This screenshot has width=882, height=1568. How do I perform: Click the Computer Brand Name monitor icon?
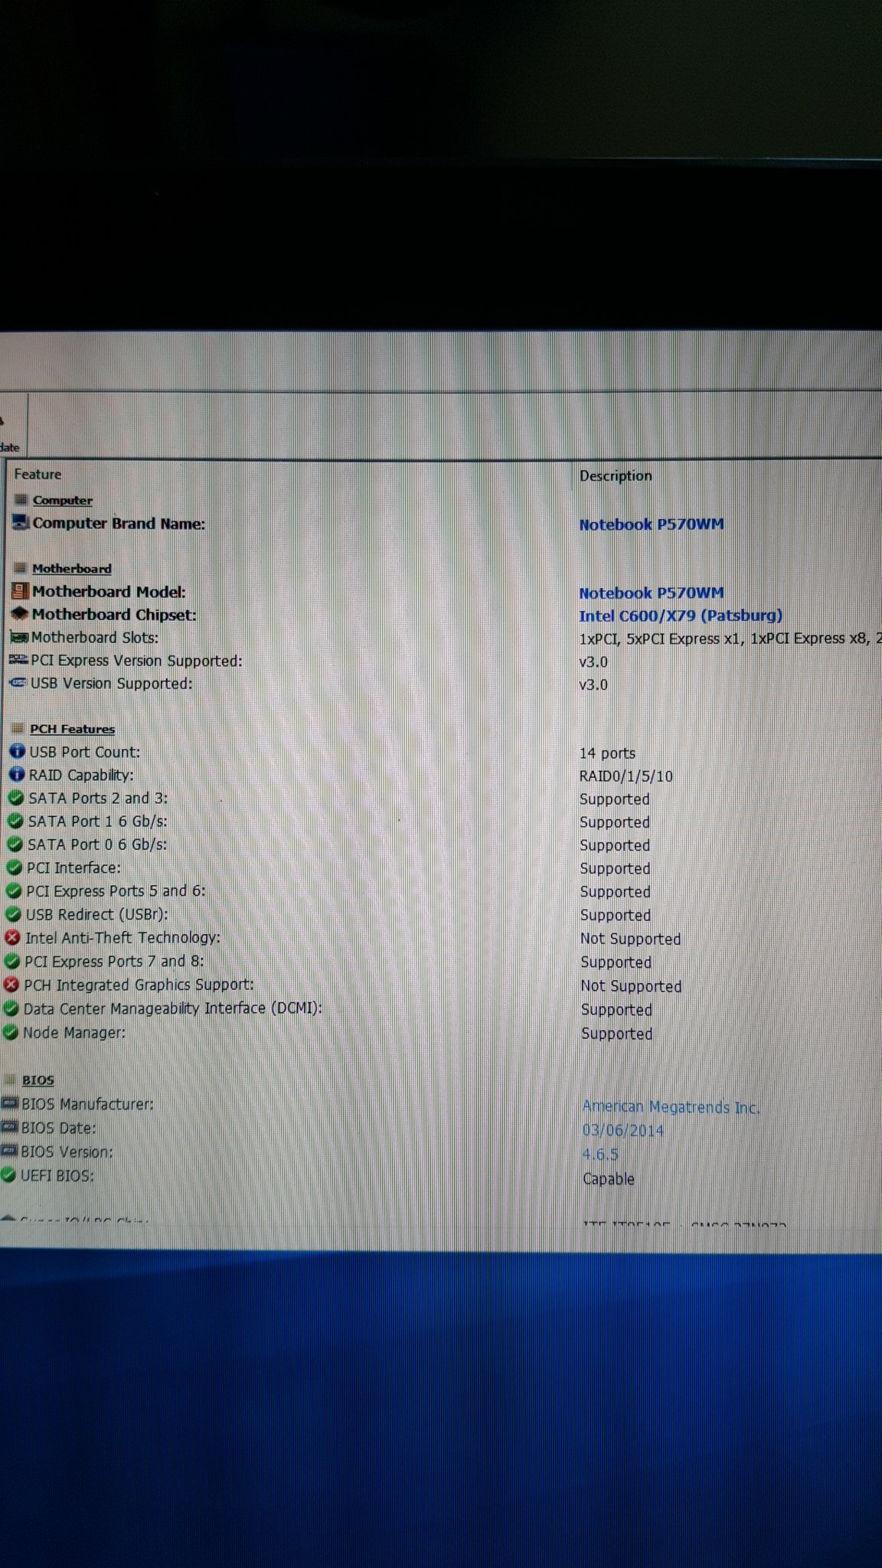click(x=21, y=523)
